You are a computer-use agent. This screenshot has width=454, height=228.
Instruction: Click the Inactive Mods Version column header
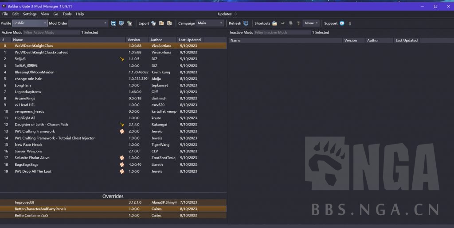point(353,40)
